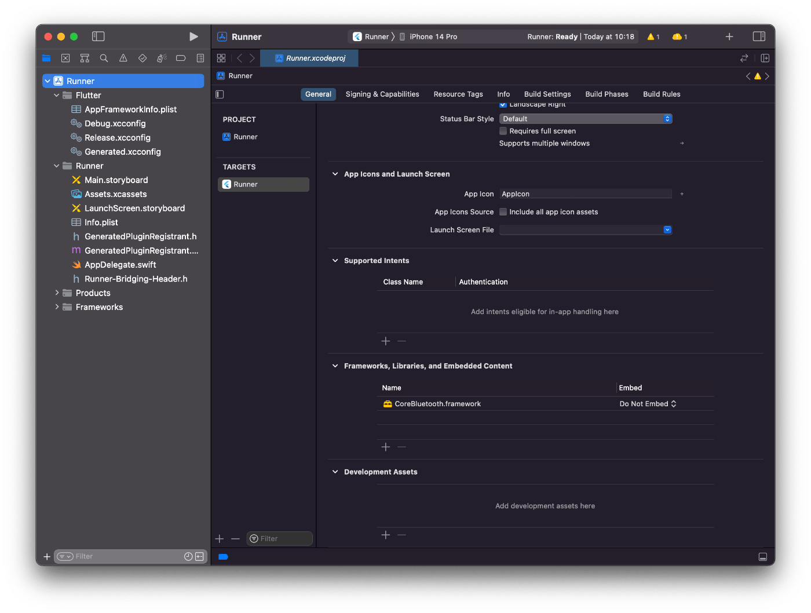811x613 pixels.
Task: Hide the project and targets list icon
Action: (x=220, y=94)
